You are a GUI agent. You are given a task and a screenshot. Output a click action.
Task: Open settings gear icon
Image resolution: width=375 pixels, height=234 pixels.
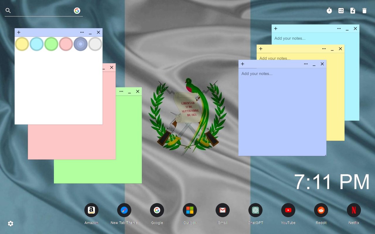[x=11, y=224]
